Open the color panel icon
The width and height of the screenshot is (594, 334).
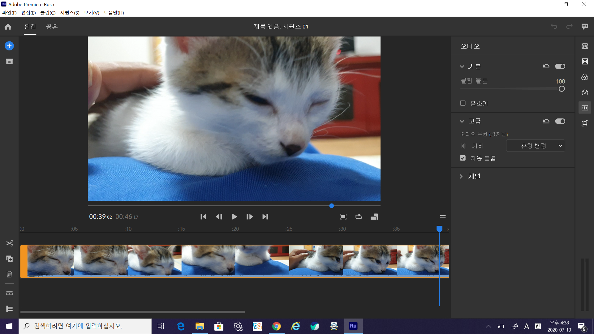(x=585, y=77)
